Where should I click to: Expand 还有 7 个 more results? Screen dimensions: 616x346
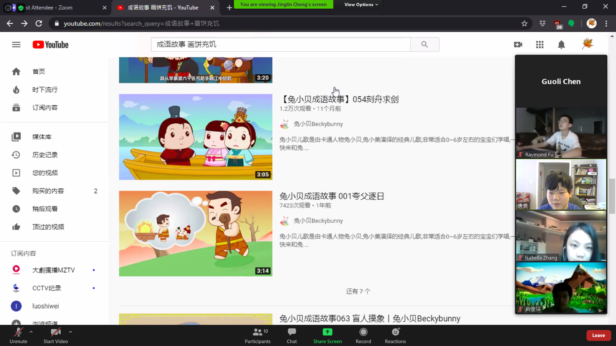358,291
